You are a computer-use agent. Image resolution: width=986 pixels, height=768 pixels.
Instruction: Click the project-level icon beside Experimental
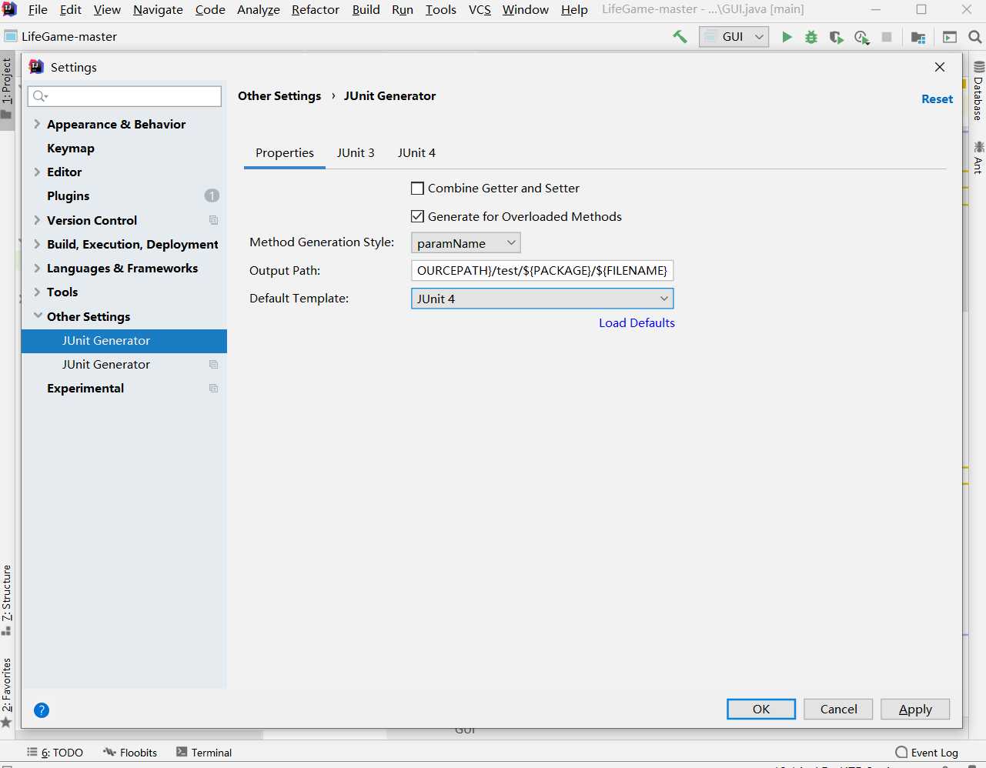(214, 388)
